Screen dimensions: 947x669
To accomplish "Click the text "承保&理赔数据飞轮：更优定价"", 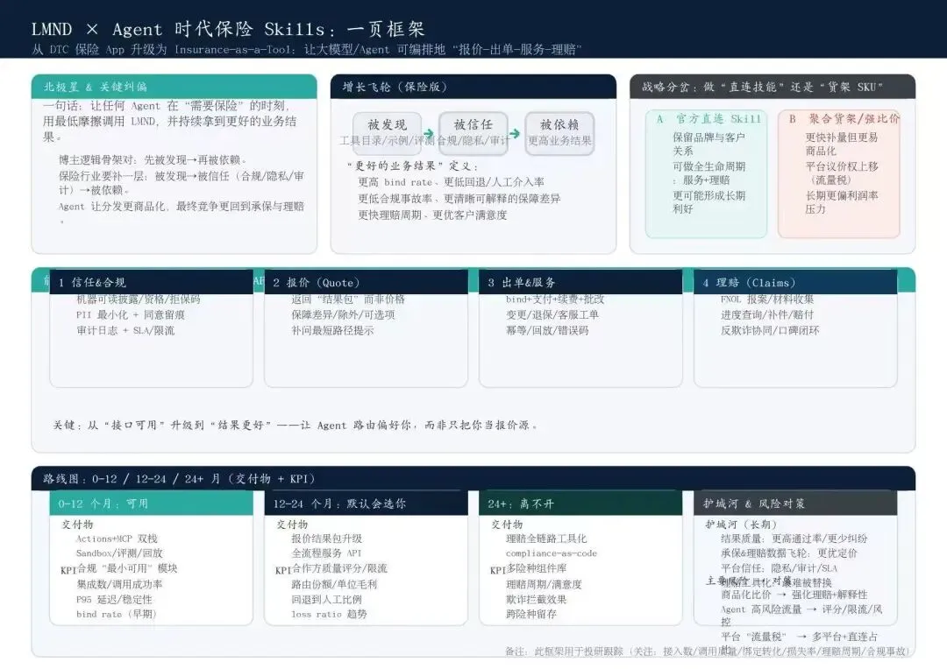I will [x=788, y=553].
